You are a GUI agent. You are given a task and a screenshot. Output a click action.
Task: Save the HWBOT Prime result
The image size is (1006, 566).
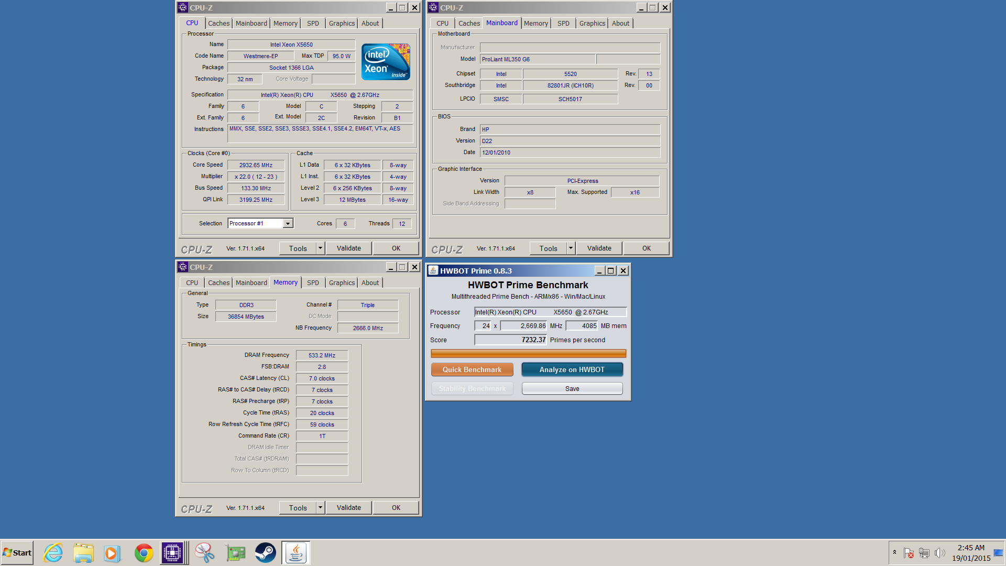[x=572, y=389]
